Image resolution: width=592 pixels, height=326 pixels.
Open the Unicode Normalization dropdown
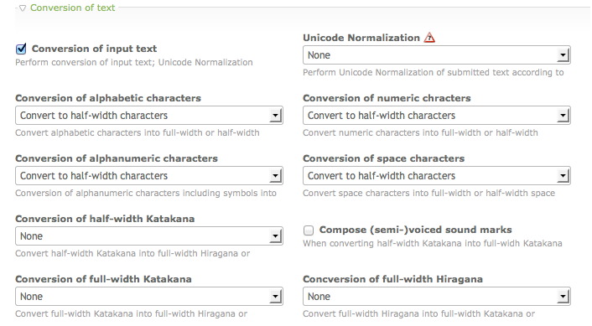tap(436, 55)
